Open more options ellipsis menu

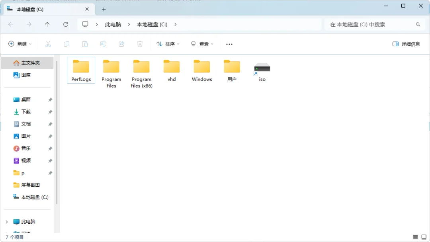[229, 44]
